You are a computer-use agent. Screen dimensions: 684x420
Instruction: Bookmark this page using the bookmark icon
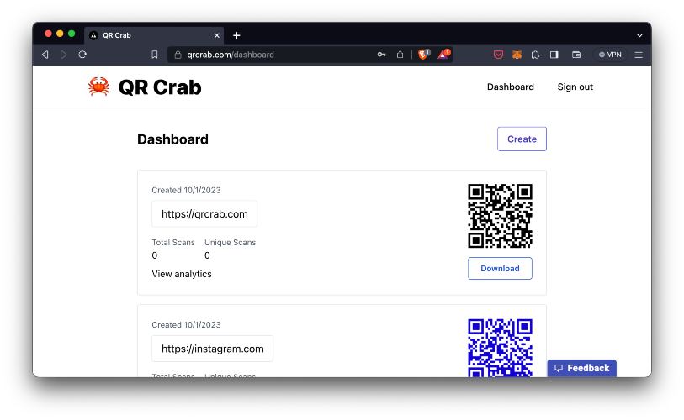tap(155, 55)
